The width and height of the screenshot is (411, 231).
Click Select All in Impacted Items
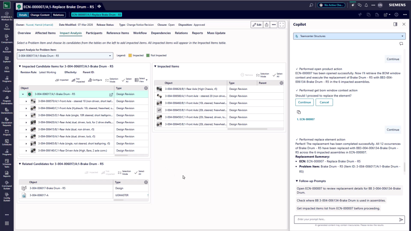point(278,75)
